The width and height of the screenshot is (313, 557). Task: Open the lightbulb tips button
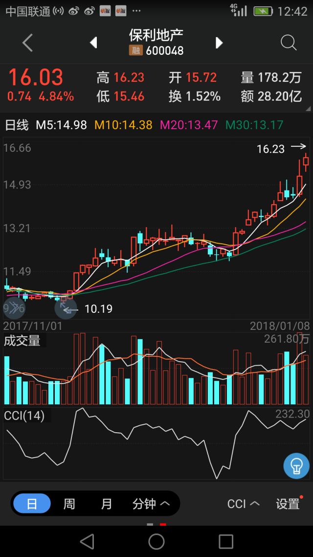(x=296, y=465)
